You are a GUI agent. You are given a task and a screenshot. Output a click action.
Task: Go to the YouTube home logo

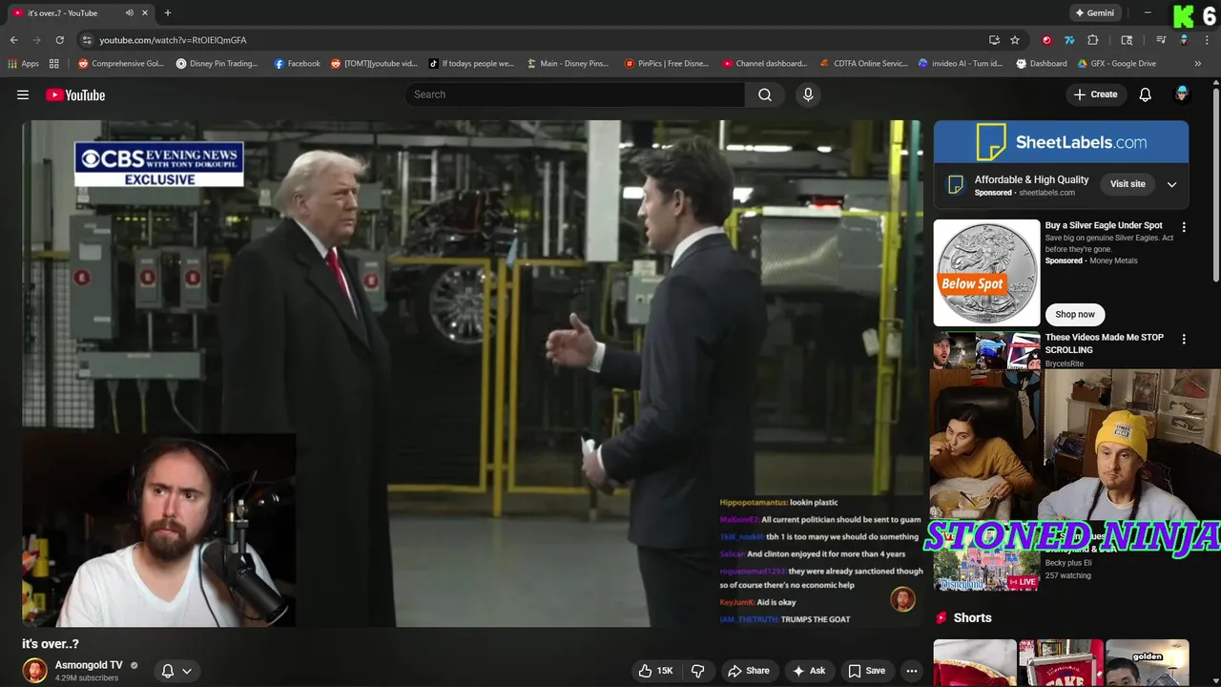click(75, 94)
